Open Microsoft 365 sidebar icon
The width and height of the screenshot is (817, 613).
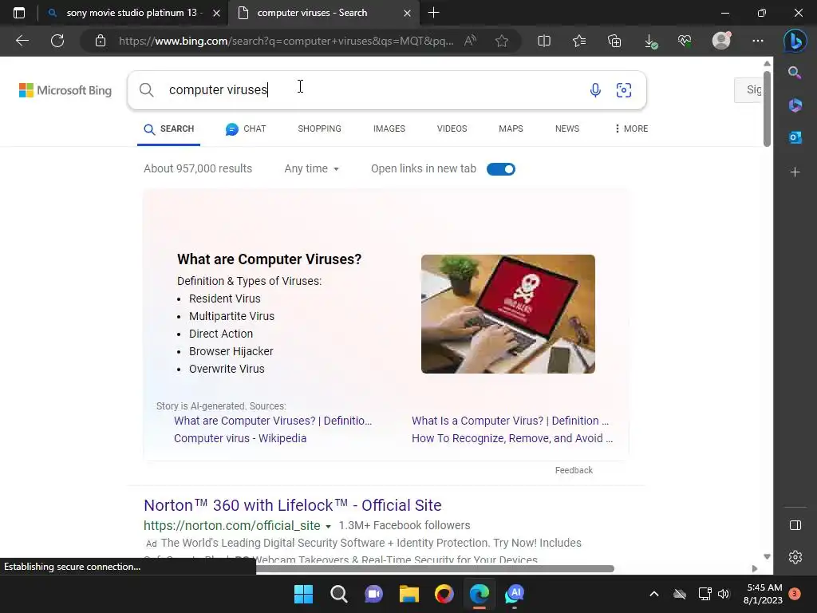(795, 105)
